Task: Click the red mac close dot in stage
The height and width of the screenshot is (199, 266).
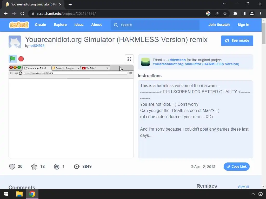Action: pos(11,67)
